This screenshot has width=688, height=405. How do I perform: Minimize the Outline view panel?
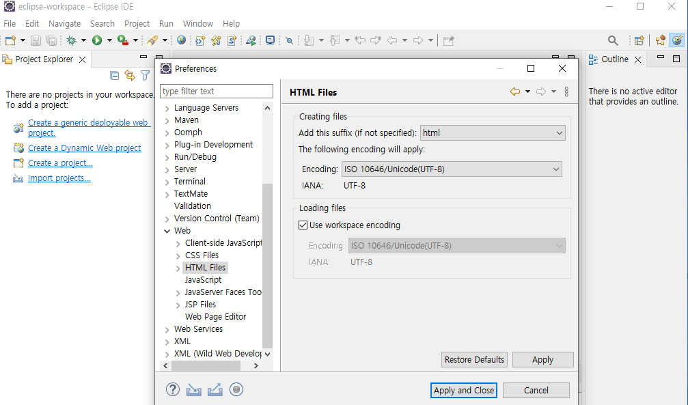click(661, 58)
